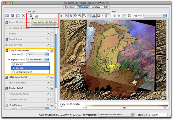Open the histogram chart icon
This screenshot has width=173, height=120.
pos(36,16)
